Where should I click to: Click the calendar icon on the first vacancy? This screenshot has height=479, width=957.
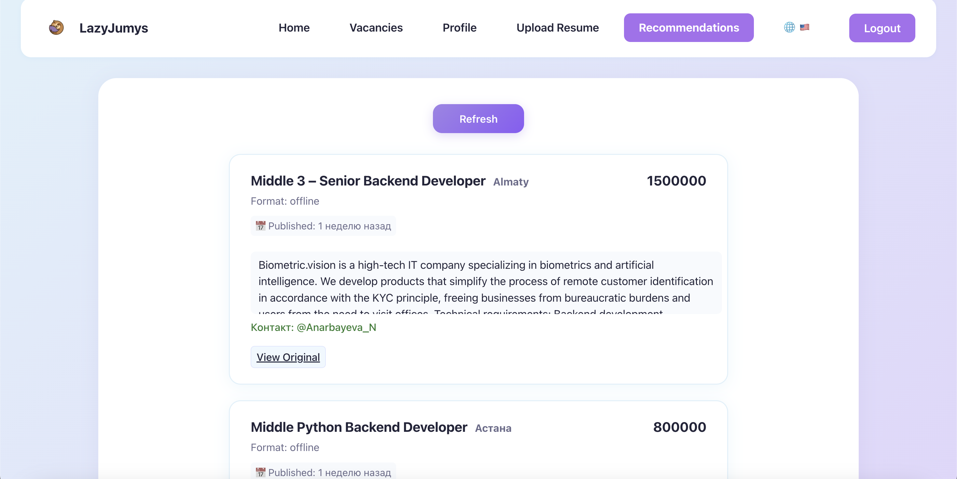tap(260, 226)
